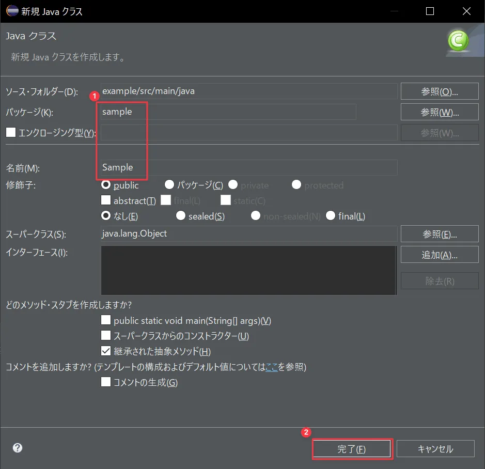This screenshot has height=469, width=485.
Task: Toggle 継承された抽象メソッド checkbox
Action: click(x=106, y=351)
